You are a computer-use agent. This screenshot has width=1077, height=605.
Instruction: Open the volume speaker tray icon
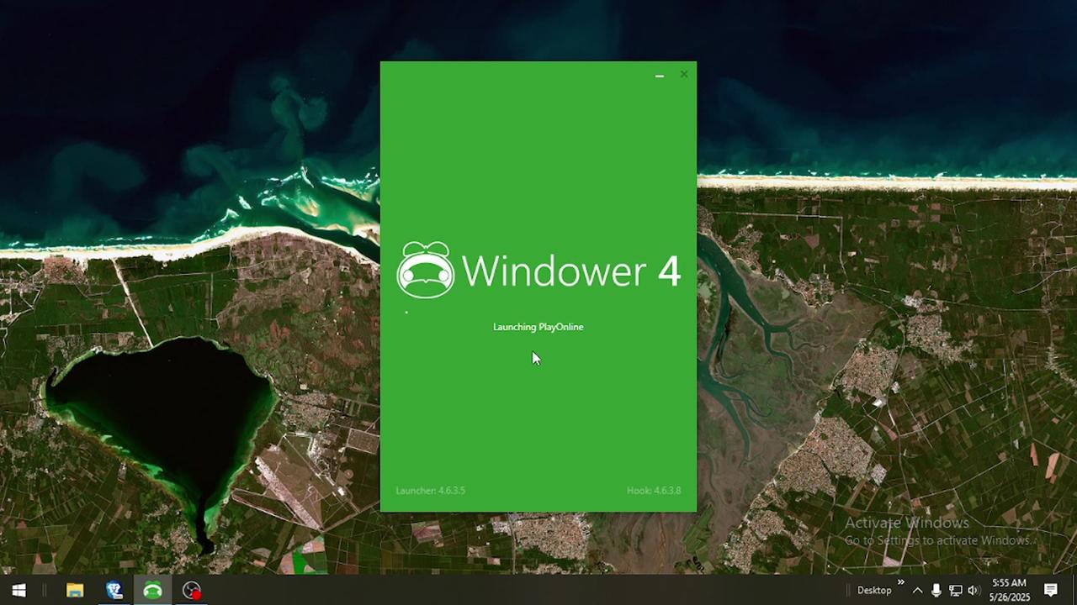click(974, 591)
